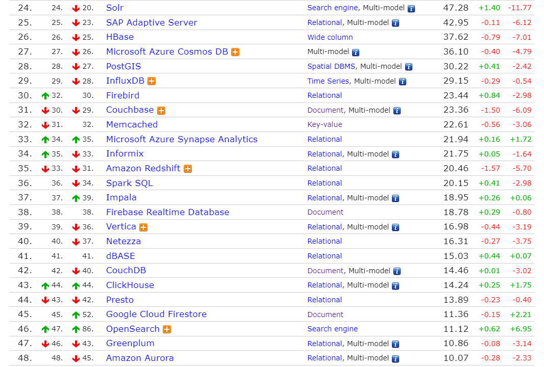
Task: Open the Netezza link
Action: [123, 241]
